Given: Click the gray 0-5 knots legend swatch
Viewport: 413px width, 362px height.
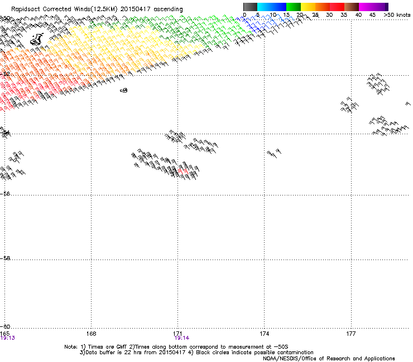Looking at the screenshot, I should [250, 7].
